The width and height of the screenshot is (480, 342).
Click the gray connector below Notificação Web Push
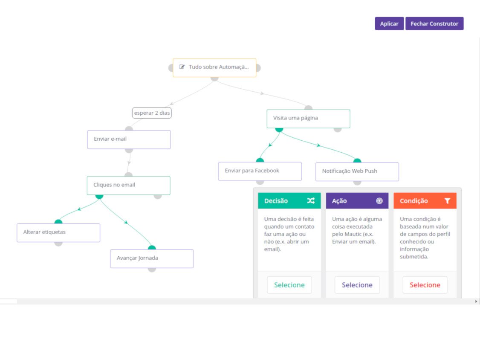pos(357,183)
